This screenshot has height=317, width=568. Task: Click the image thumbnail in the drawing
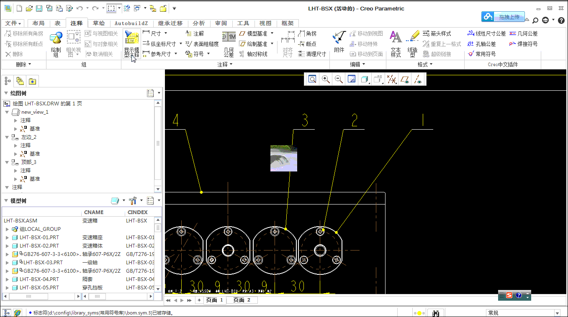(x=284, y=158)
